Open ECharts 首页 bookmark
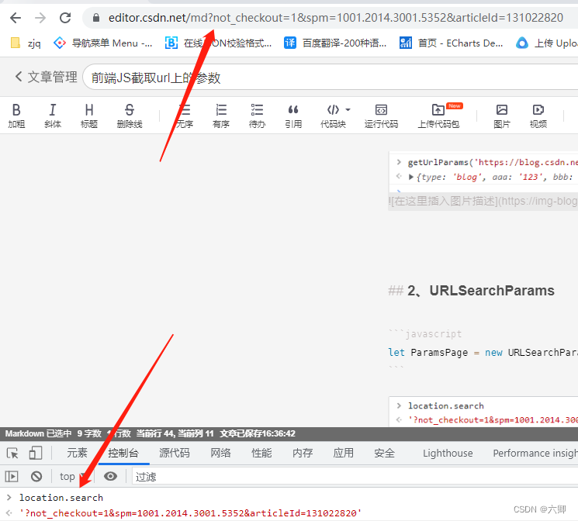The height and width of the screenshot is (521, 578). (x=452, y=43)
